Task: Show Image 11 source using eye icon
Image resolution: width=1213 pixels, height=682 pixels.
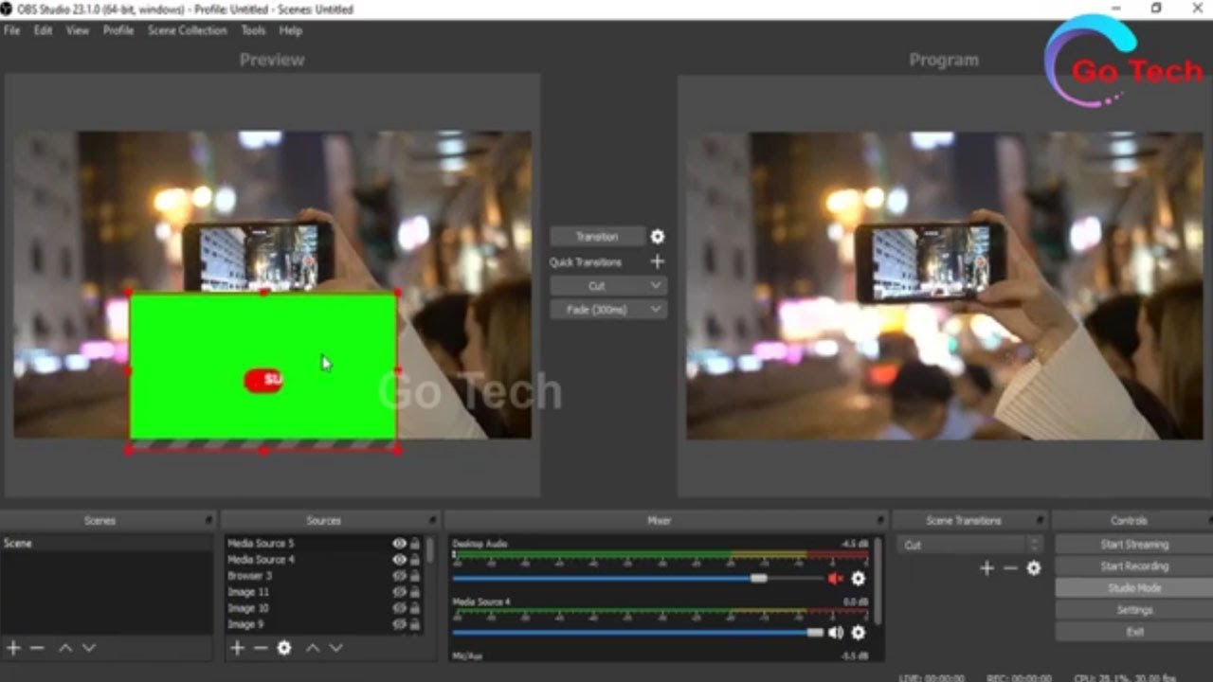Action: click(399, 592)
